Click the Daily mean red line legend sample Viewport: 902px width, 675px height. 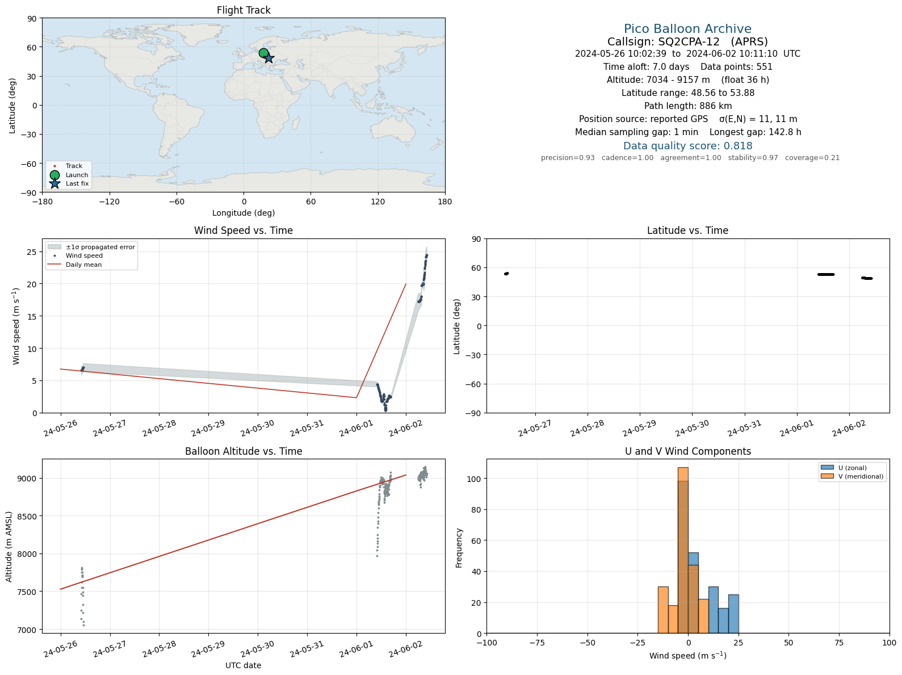click(x=54, y=265)
